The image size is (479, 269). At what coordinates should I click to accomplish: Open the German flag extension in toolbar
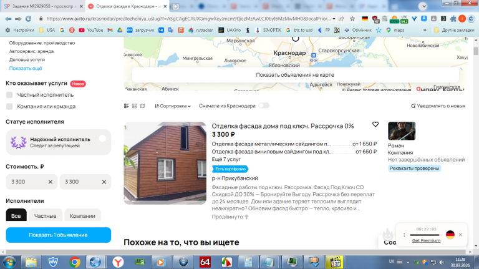pos(365,19)
